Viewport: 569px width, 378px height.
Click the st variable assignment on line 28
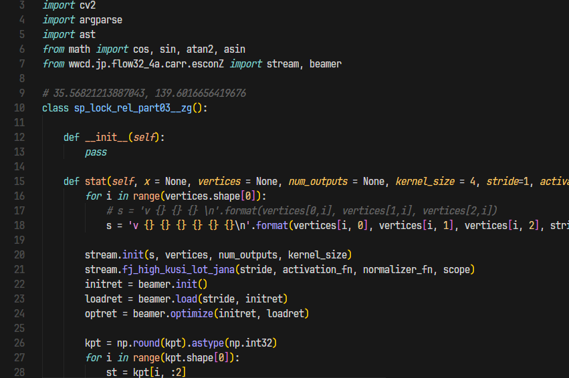tap(112, 372)
